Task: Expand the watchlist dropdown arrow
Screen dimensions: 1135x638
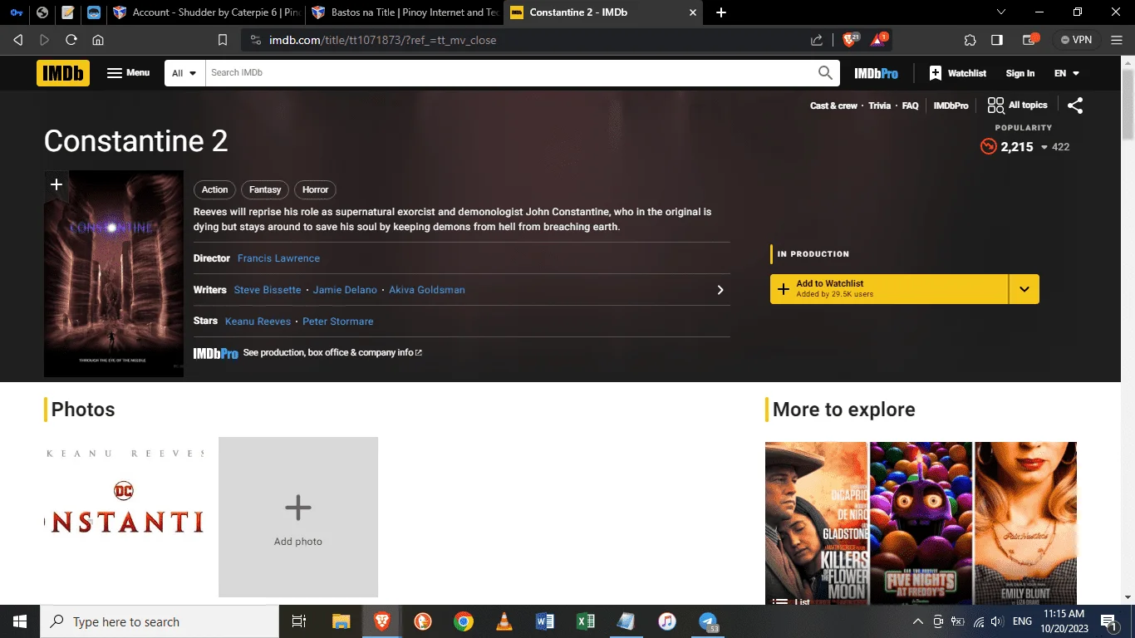Action: coord(1024,289)
